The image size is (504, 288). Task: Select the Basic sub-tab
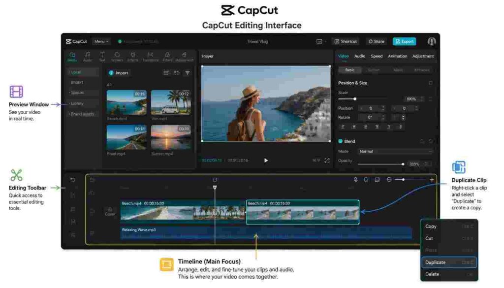click(x=350, y=70)
